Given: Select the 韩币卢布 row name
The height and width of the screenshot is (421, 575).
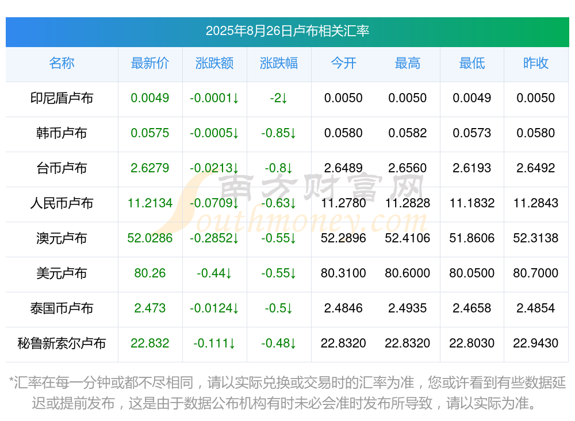Looking at the screenshot, I should tap(62, 133).
